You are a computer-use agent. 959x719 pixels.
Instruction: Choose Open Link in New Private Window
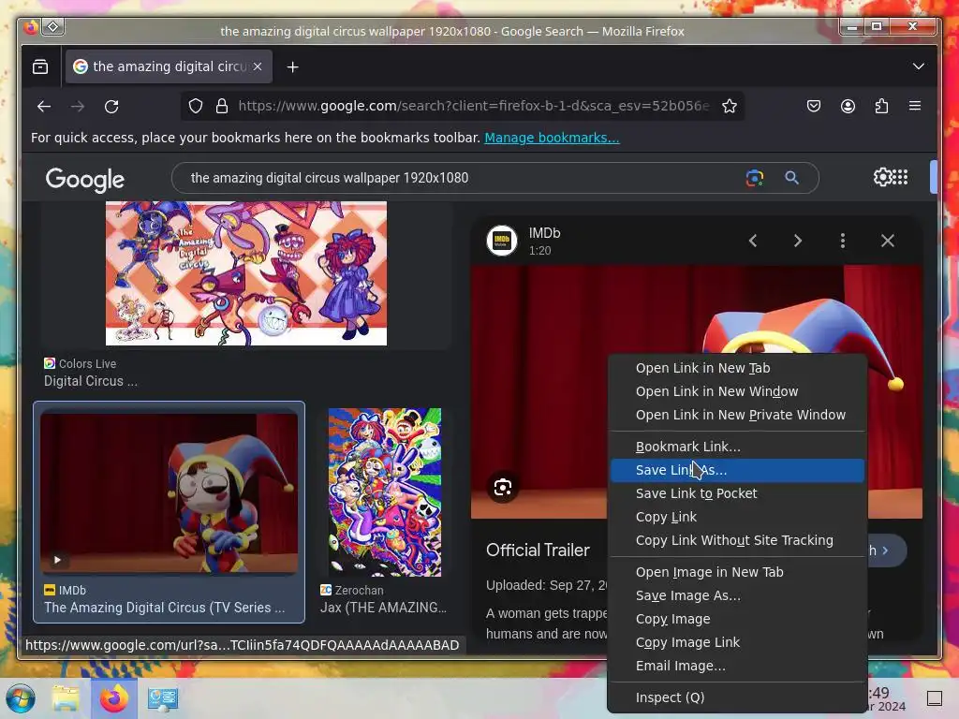738,415
